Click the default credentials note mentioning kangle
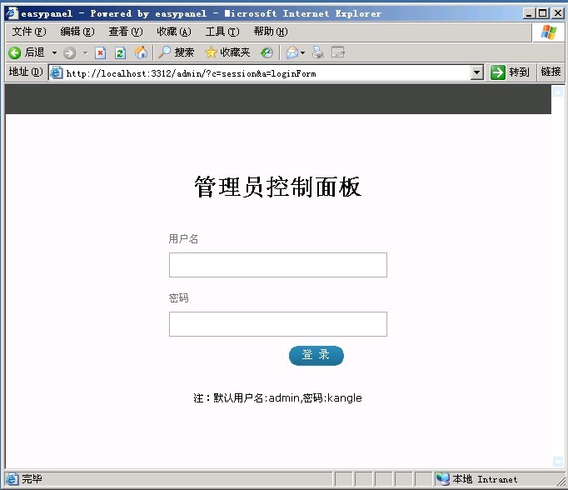 click(x=277, y=398)
